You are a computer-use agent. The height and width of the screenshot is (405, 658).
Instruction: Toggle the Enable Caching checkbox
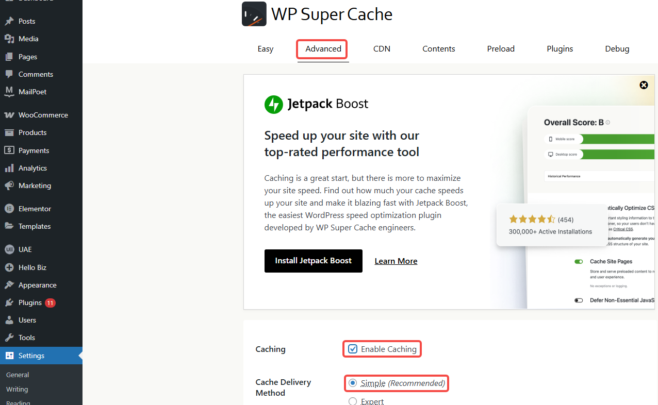click(353, 349)
